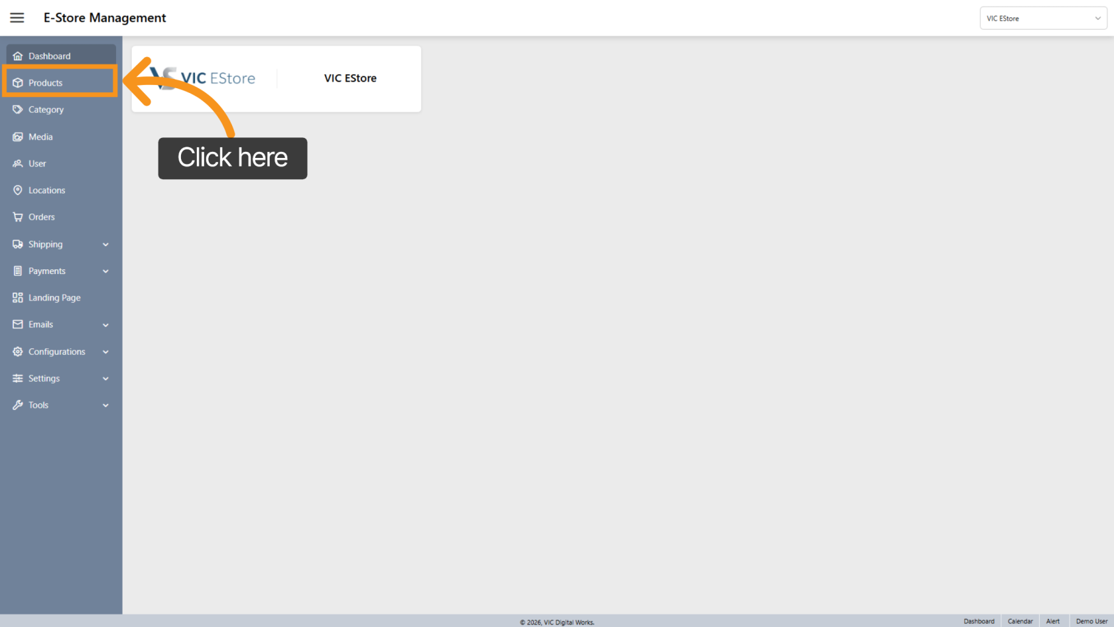Expand the Configurations submenu chevron
Viewport: 1114px width, 627px height.
[105, 352]
